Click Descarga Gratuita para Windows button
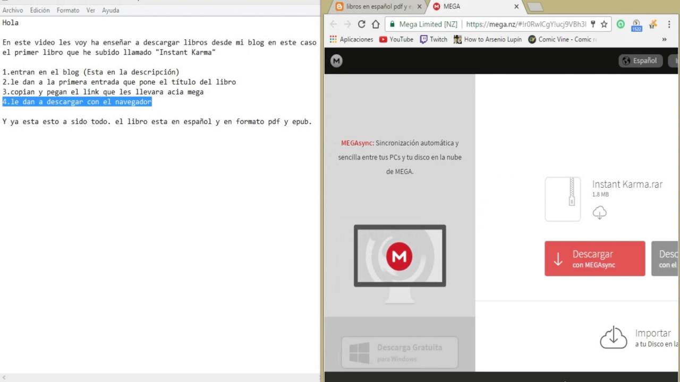The width and height of the screenshot is (680, 382). (400, 352)
